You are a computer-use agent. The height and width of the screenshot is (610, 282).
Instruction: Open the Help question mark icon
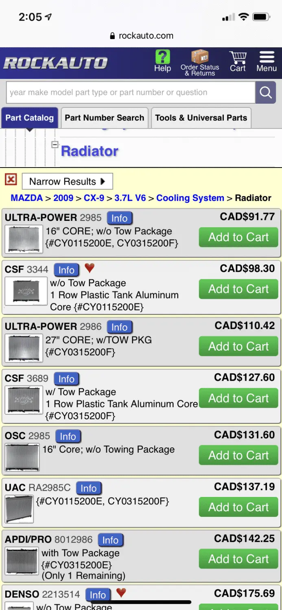[x=162, y=57]
